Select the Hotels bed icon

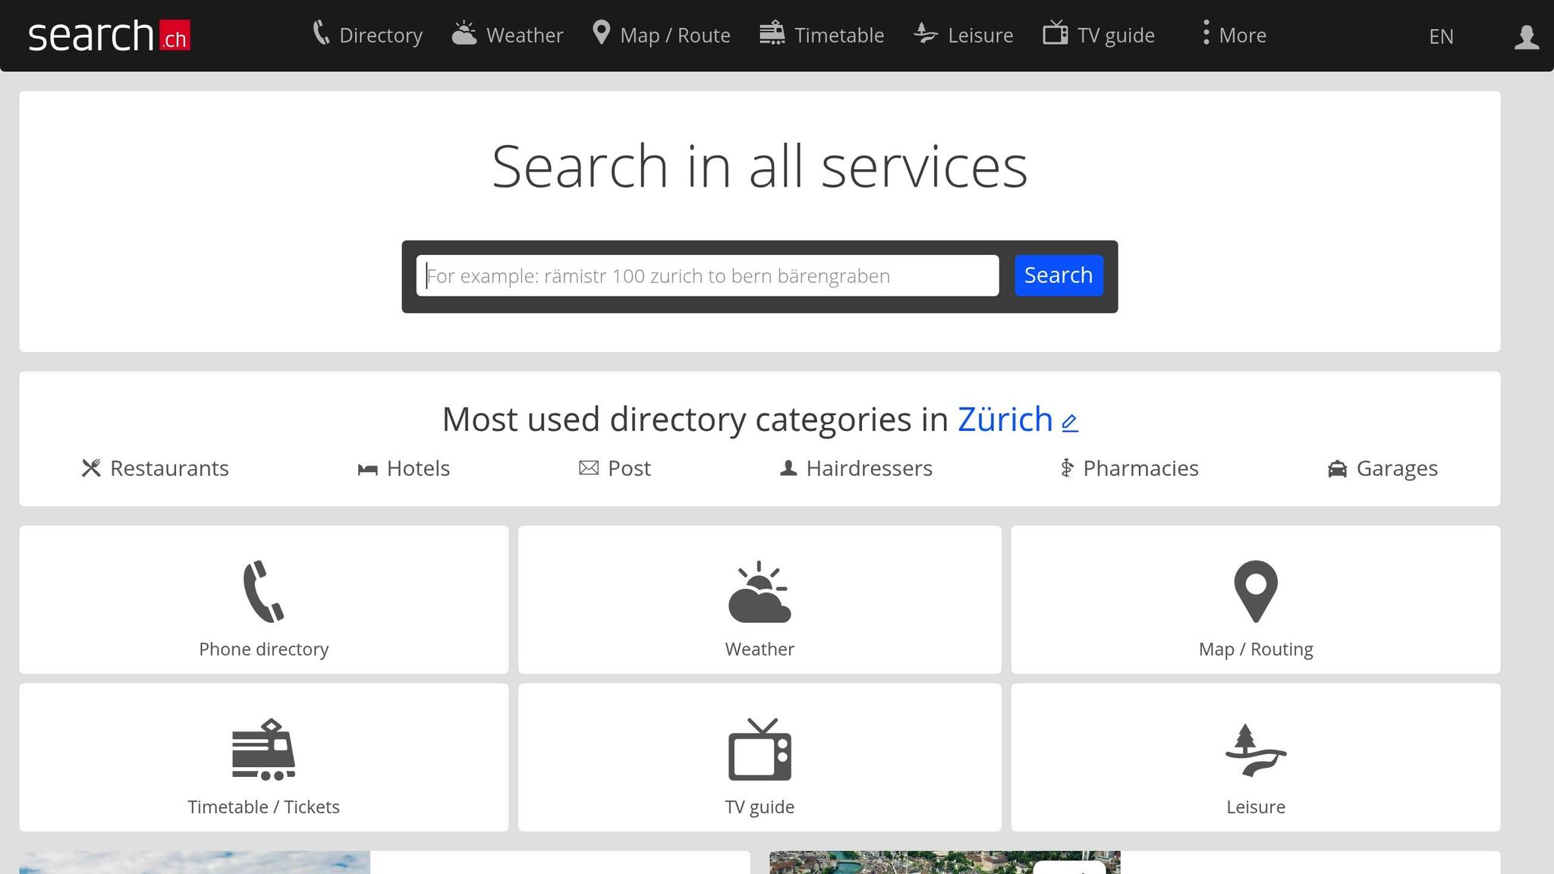[x=367, y=469]
